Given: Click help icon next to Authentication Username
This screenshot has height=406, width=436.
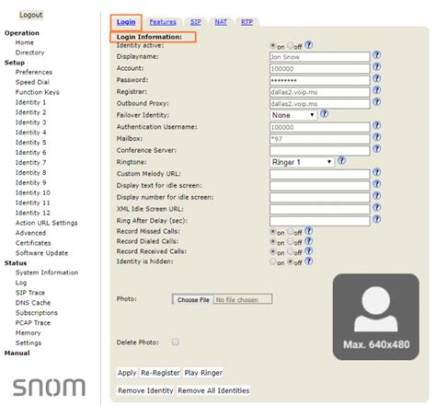Looking at the screenshot, I should click(x=377, y=125).
